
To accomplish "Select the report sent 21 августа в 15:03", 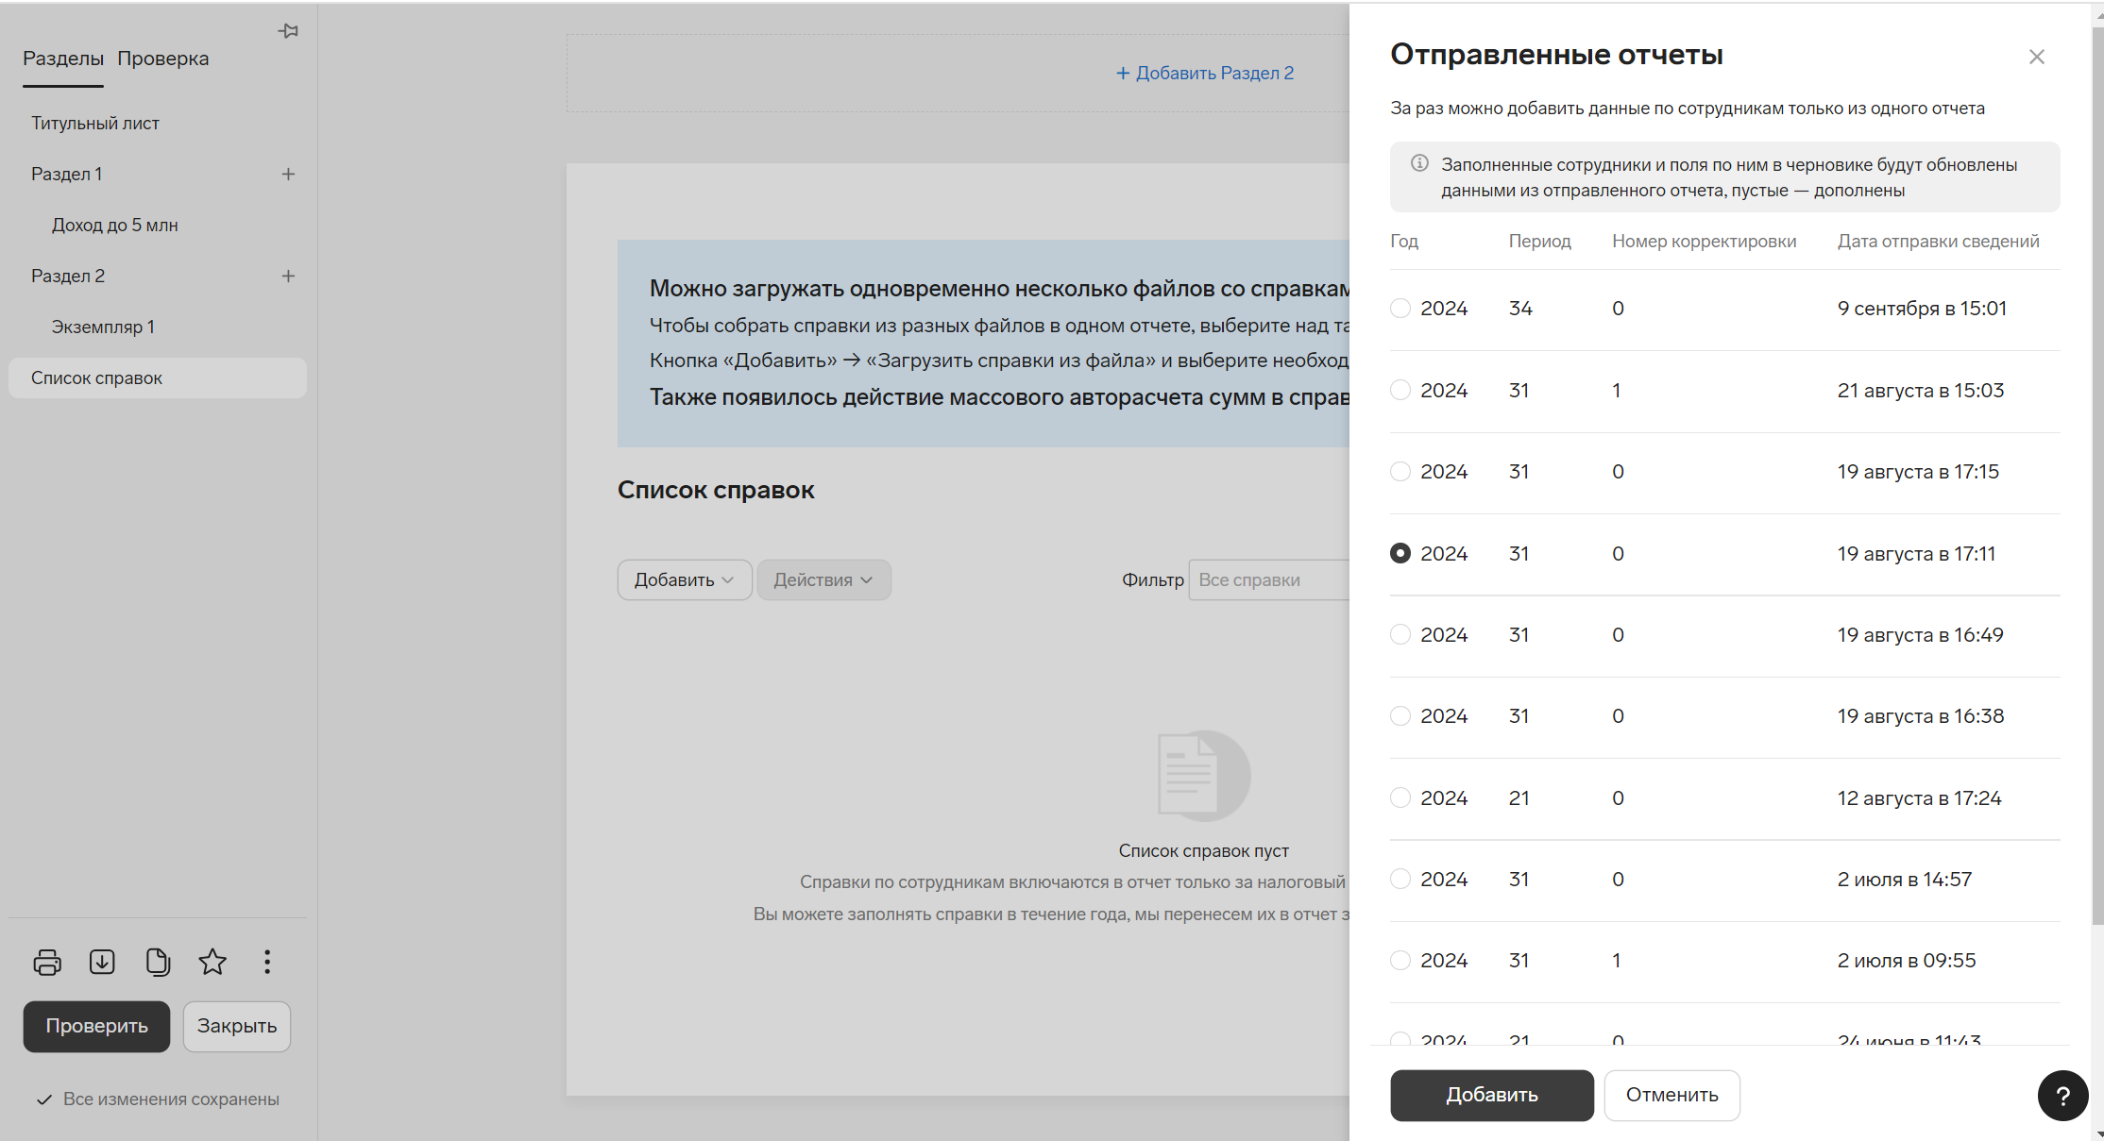I will coord(1400,390).
